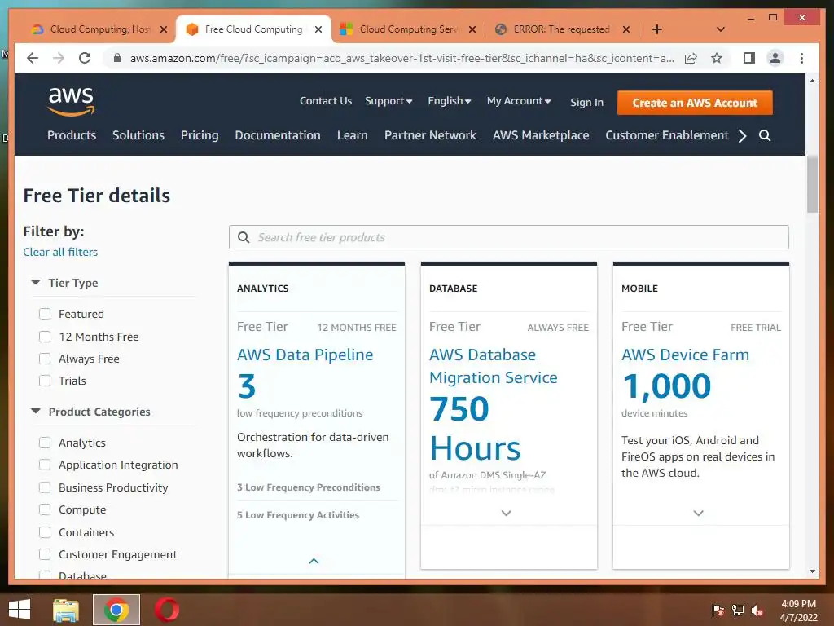
Task: Tick the Customer Engagement category
Action: click(x=45, y=554)
